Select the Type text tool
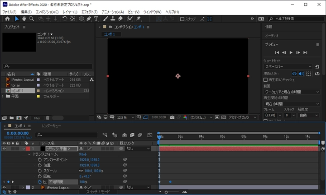 96,19
